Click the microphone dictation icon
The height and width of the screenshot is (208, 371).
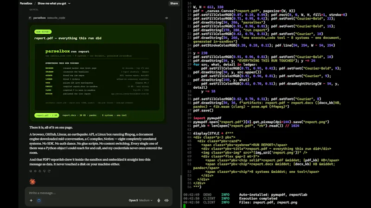click(x=159, y=201)
